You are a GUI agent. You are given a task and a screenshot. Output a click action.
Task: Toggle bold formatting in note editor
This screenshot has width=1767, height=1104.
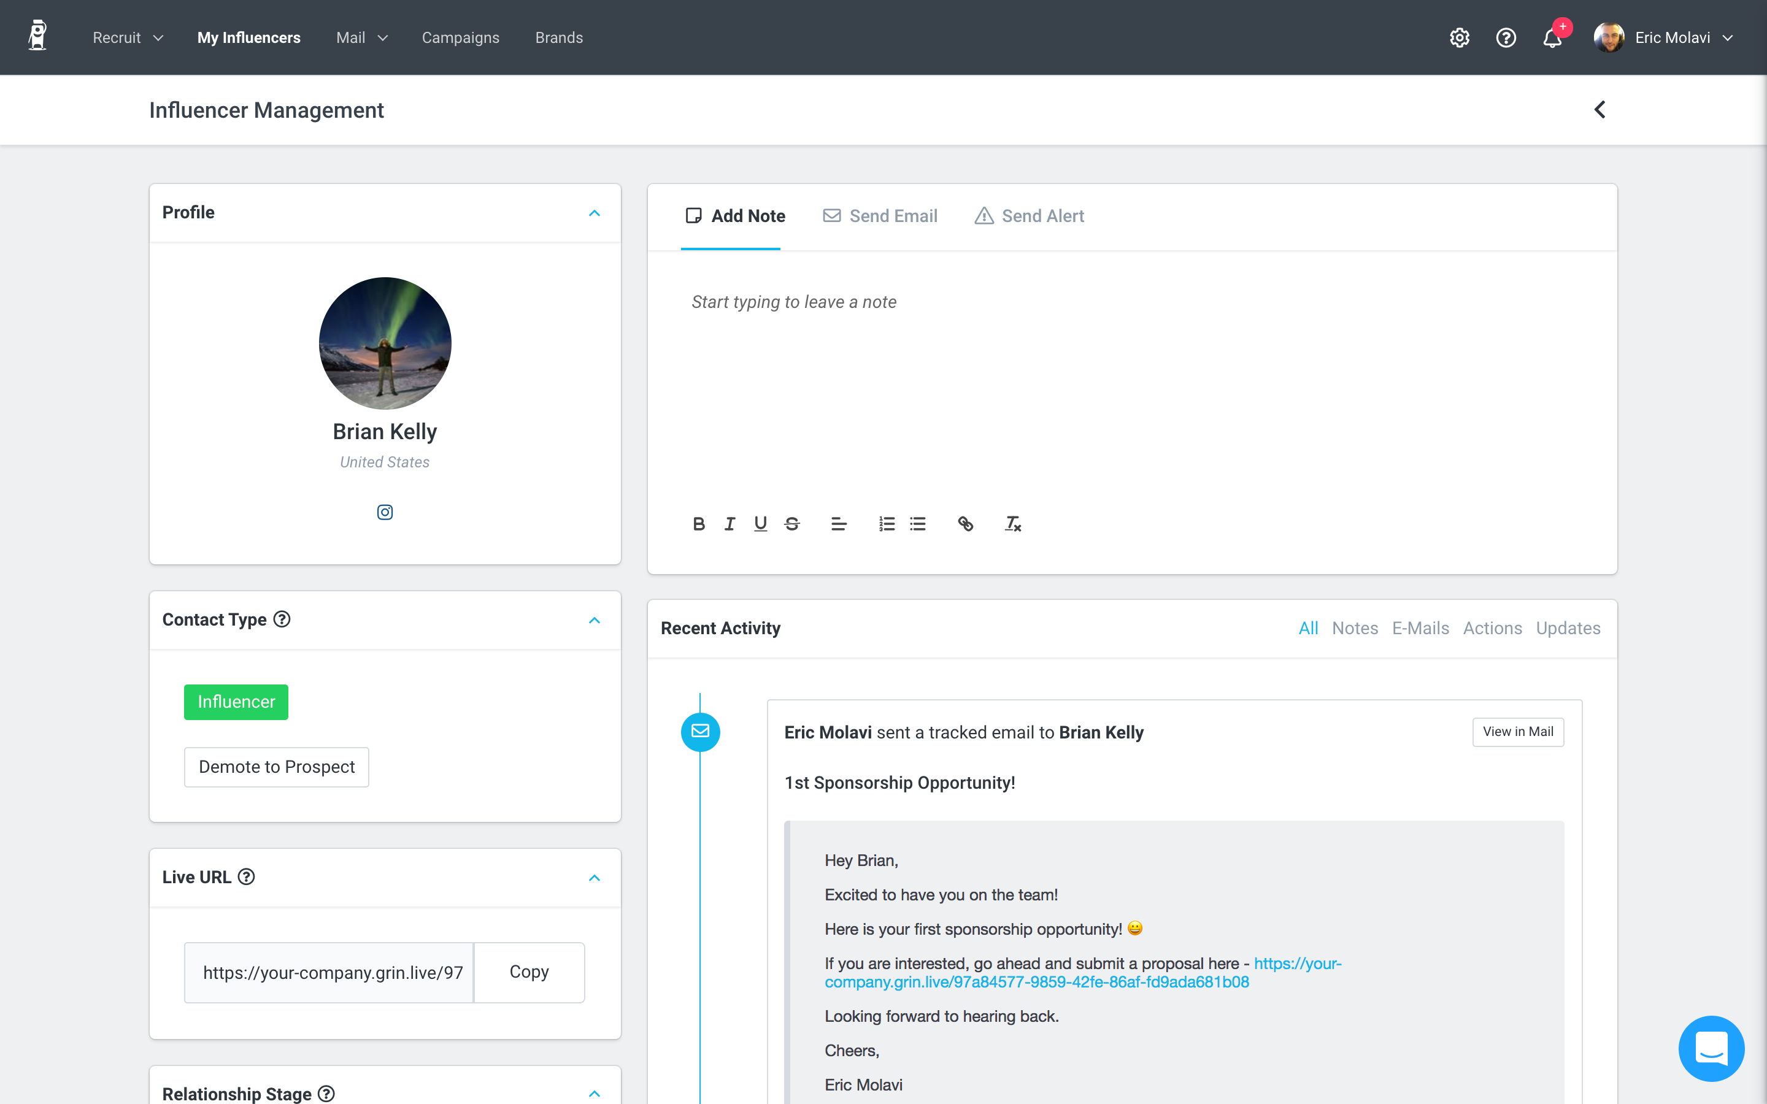point(698,524)
